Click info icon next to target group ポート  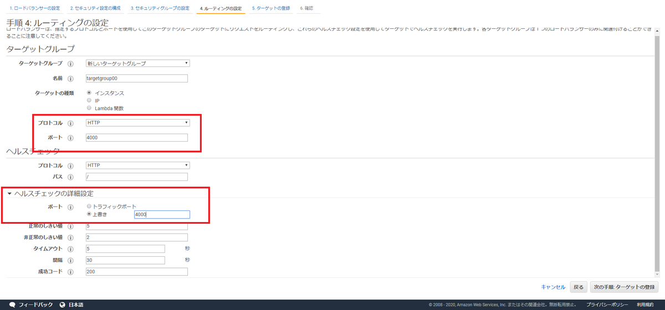70,138
